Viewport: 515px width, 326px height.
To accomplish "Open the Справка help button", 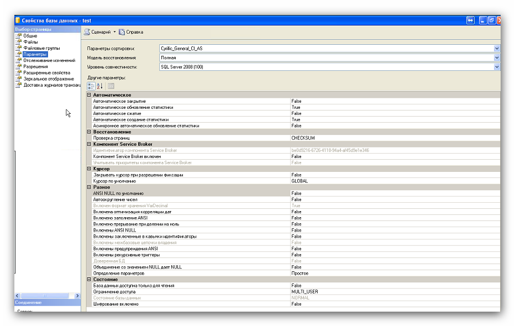I will pyautogui.click(x=130, y=32).
